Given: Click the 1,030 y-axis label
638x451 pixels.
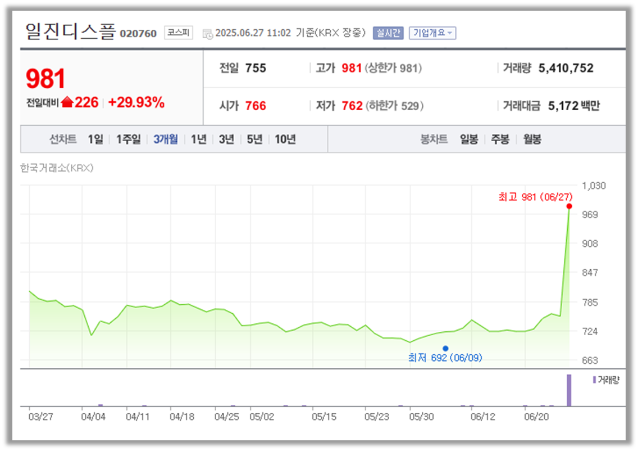Looking at the screenshot, I should click(x=594, y=186).
